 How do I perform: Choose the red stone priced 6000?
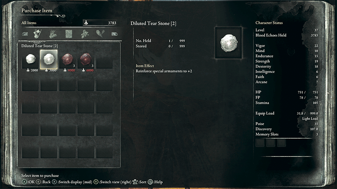click(x=86, y=61)
